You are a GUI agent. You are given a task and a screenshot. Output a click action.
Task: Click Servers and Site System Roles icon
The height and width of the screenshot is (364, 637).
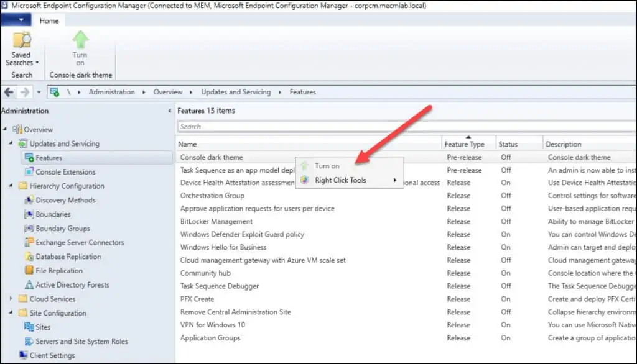29,341
